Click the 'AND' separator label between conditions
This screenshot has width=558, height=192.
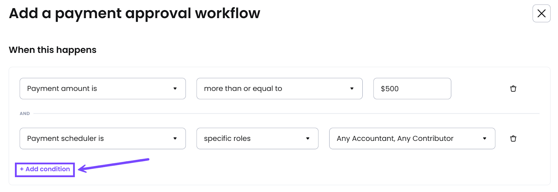click(x=25, y=113)
